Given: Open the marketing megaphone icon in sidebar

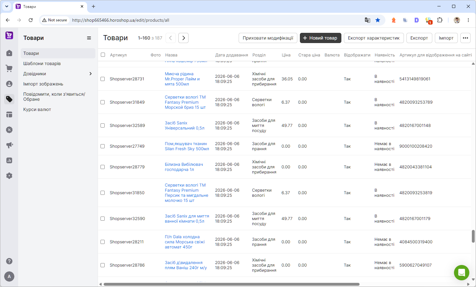Looking at the screenshot, I should tap(9, 145).
